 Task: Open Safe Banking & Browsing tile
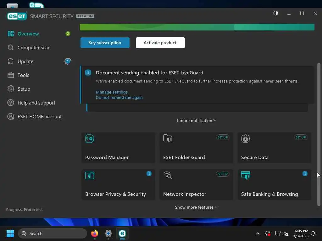274,185
